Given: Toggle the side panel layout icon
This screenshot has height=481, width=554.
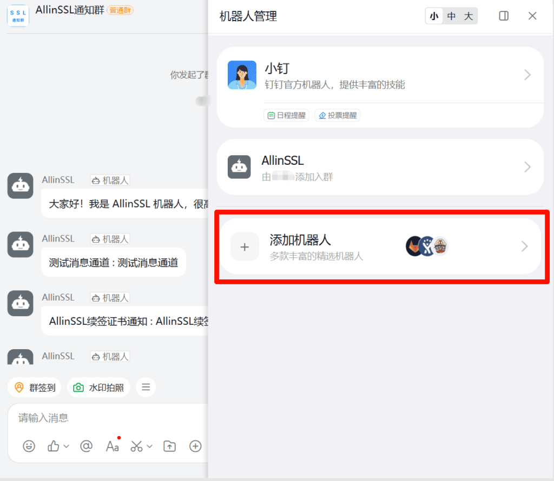Looking at the screenshot, I should coord(504,16).
